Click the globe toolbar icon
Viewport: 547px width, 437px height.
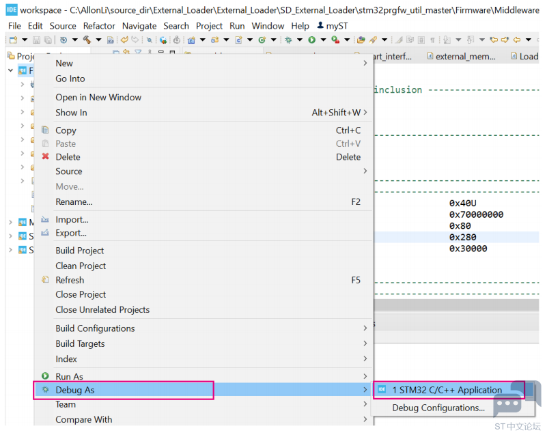pos(163,40)
